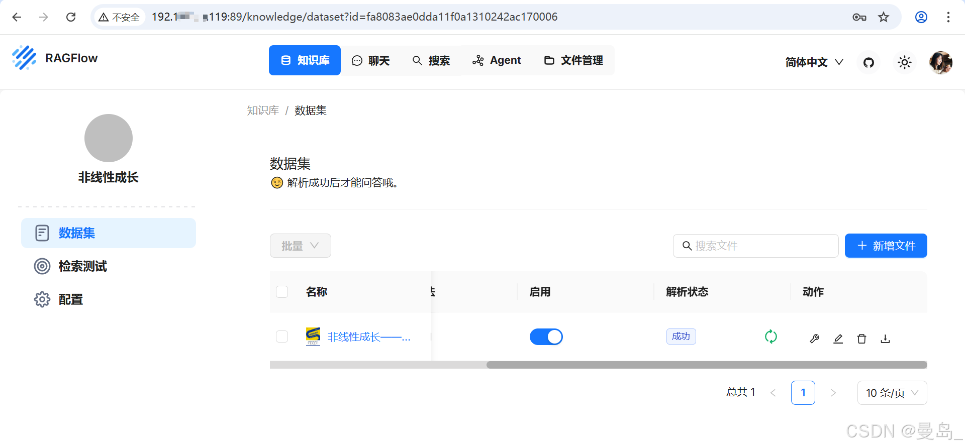Click the 非线性成长 knowledge base title
The image size is (965, 447).
point(109,177)
